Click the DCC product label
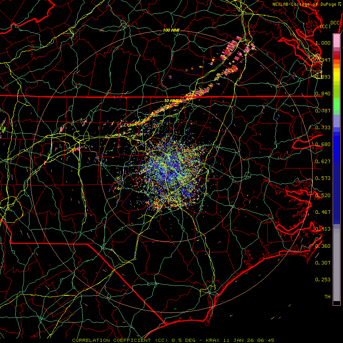This screenshot has width=343, height=343. click(335, 23)
